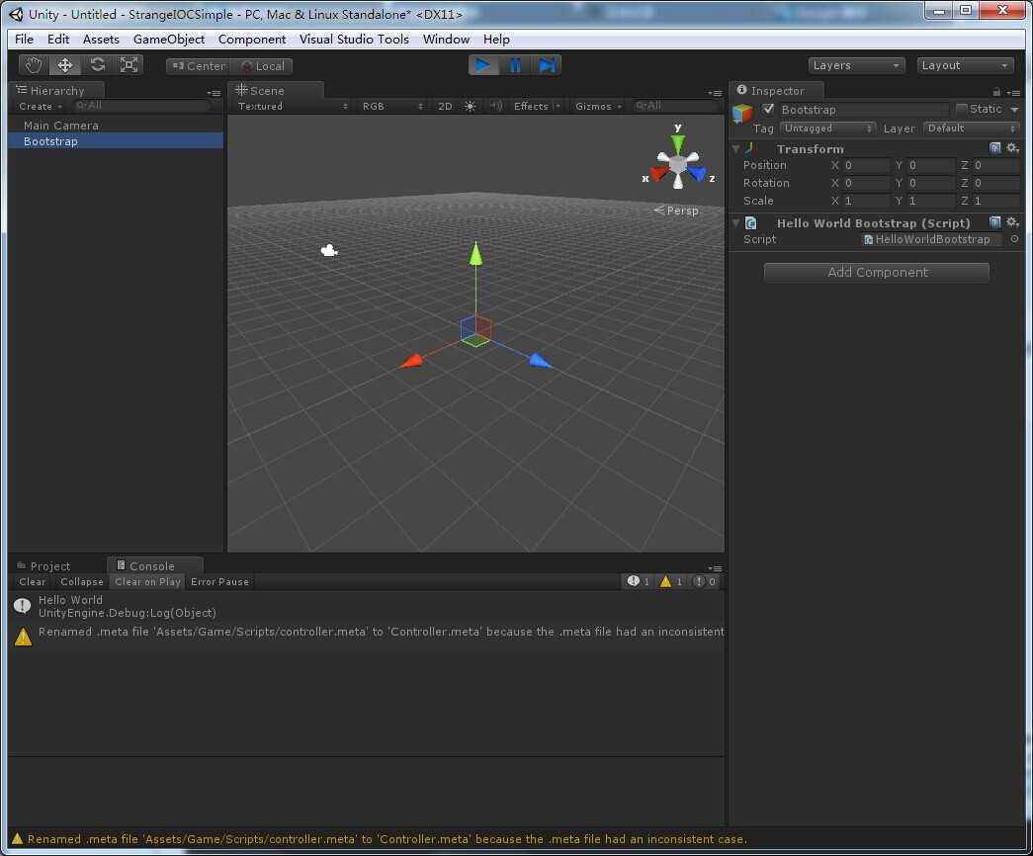Screen dimensions: 1033x856
Task: Click the script object picker circle
Action: (x=1014, y=239)
